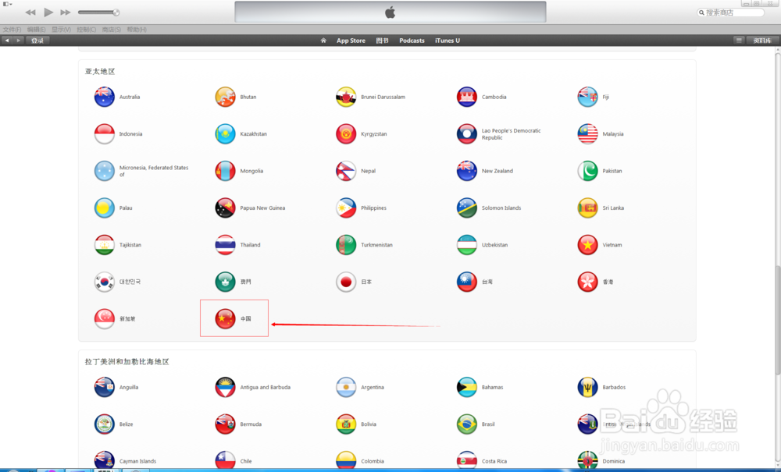Pick the 新加坡 flag icon
Image resolution: width=781 pixels, height=472 pixels.
click(x=105, y=319)
